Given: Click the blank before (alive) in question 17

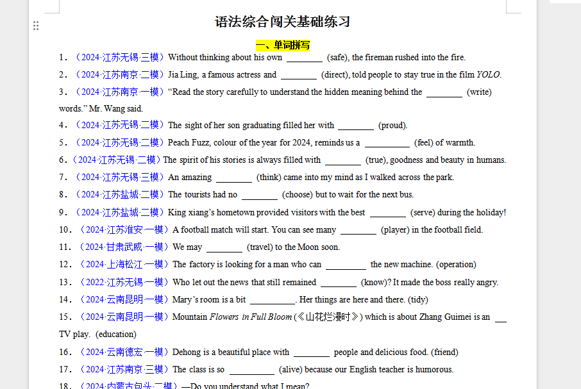Looking at the screenshot, I should point(252,370).
